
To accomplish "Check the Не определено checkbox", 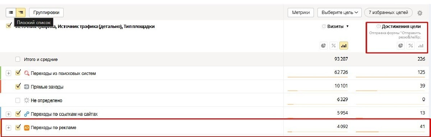I will click(x=18, y=100).
